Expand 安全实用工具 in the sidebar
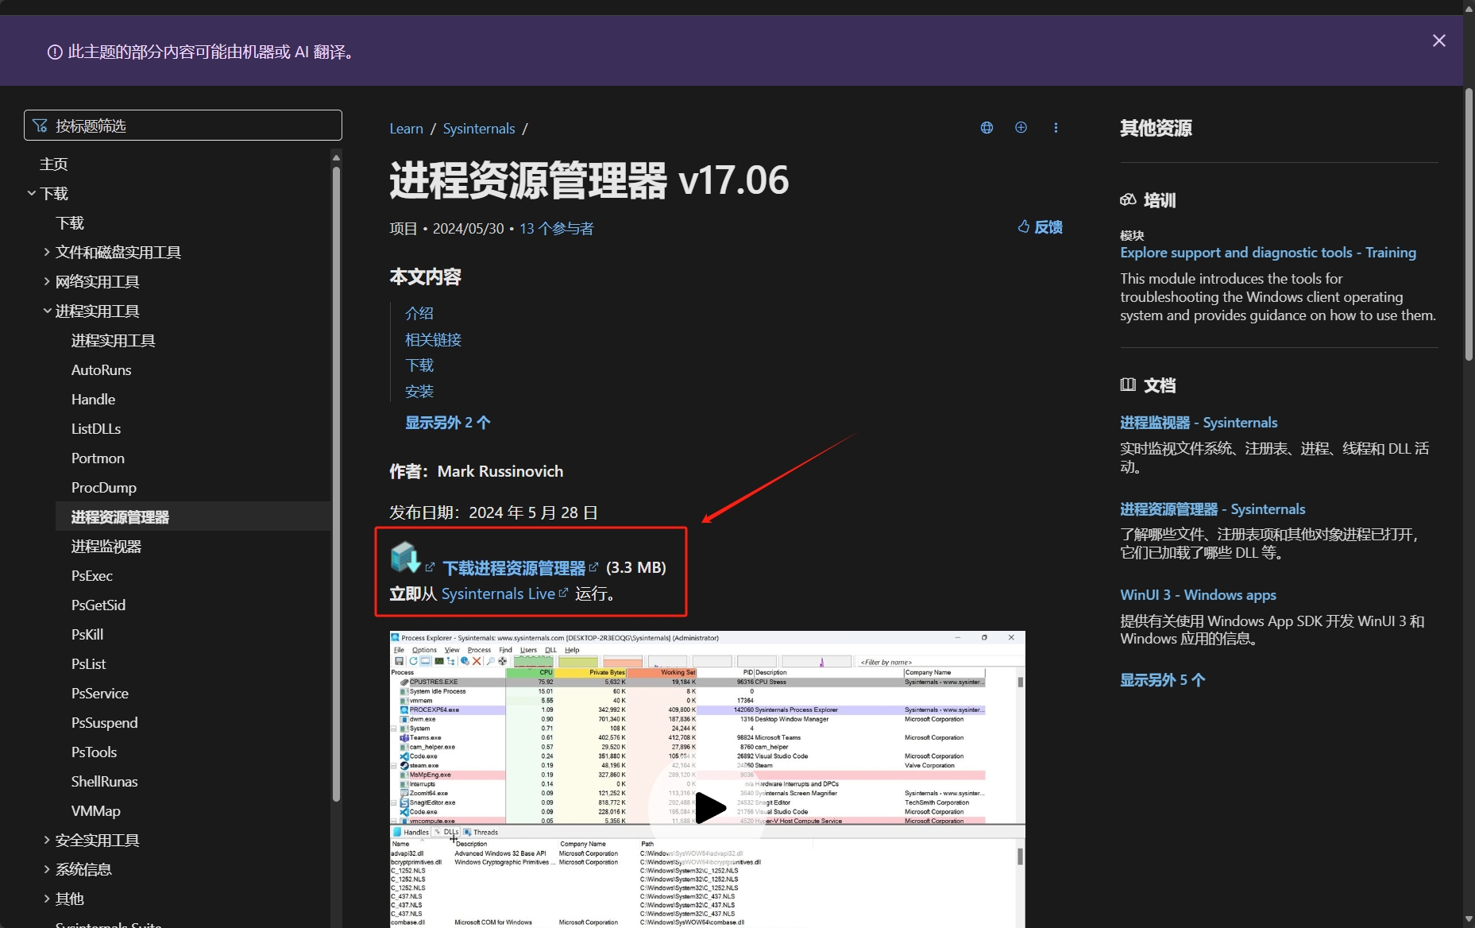This screenshot has height=928, width=1475. pos(47,840)
